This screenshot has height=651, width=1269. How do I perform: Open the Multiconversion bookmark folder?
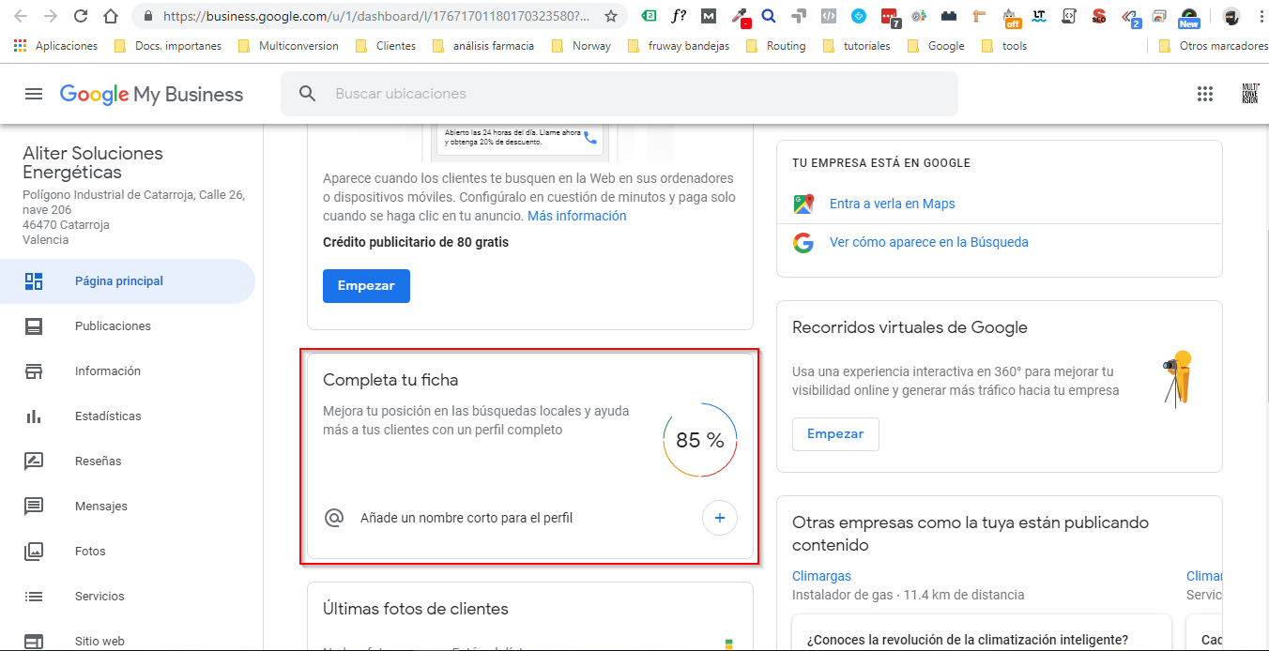288,46
